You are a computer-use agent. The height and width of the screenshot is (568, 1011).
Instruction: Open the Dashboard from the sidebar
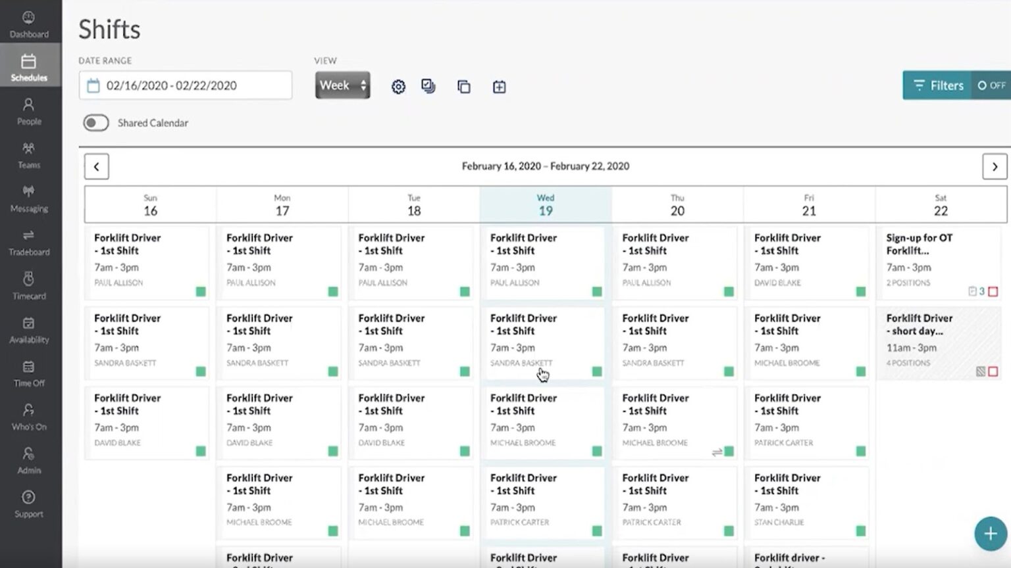point(28,23)
